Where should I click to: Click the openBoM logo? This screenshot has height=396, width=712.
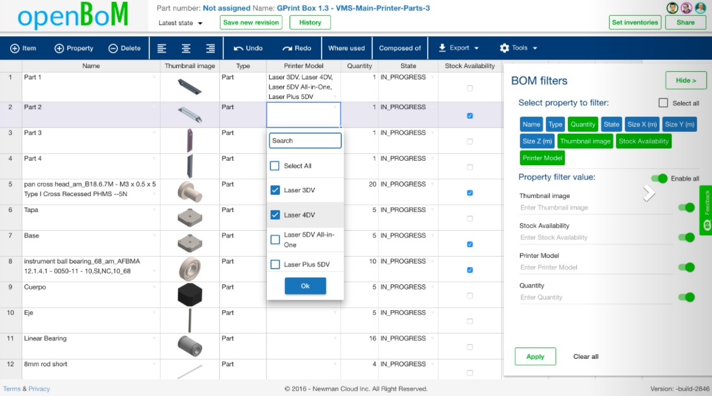pyautogui.click(x=73, y=15)
